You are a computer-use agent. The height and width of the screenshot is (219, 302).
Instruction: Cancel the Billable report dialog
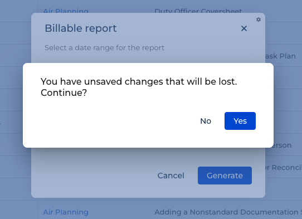(x=171, y=176)
